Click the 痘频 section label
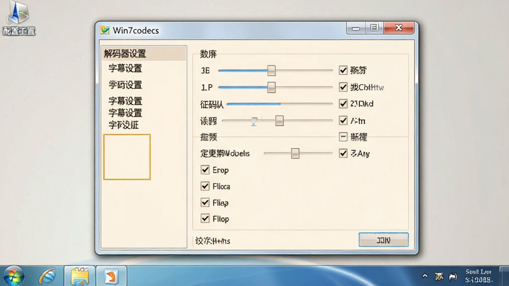509x286 pixels. point(208,137)
